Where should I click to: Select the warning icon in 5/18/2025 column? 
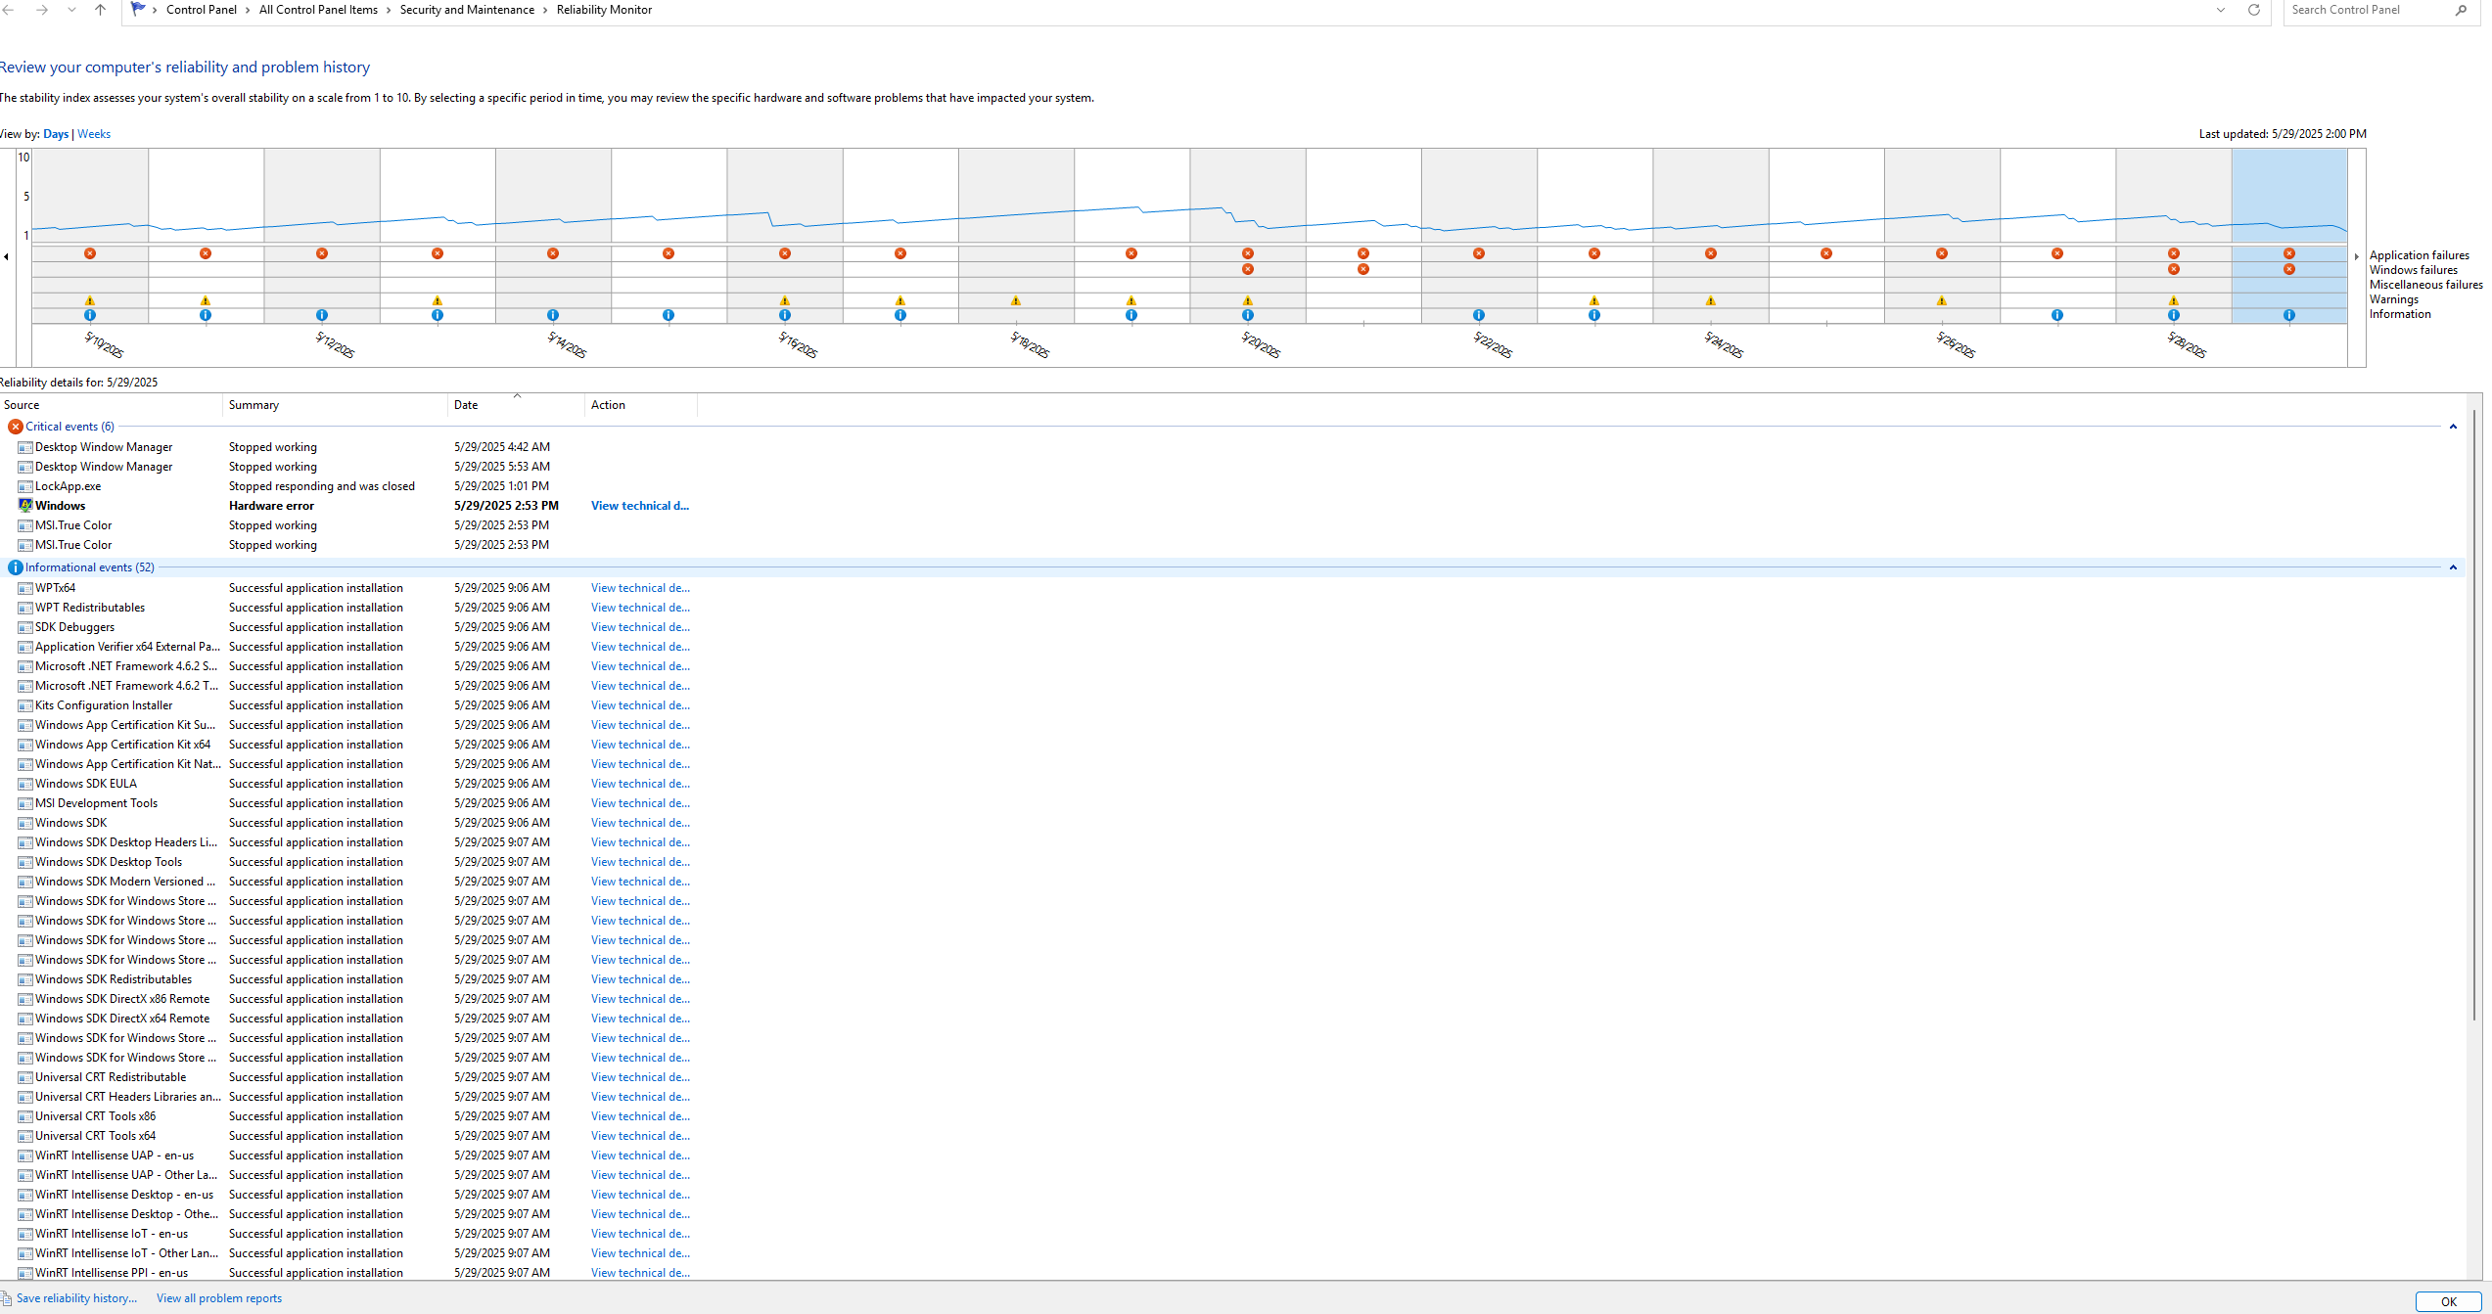[x=1016, y=300]
